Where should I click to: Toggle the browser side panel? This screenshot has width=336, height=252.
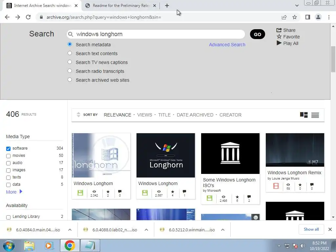pyautogui.click(x=308, y=17)
